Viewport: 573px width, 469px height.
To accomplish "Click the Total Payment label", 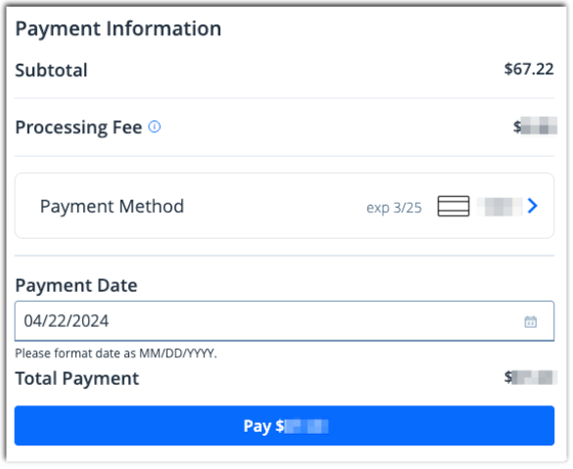I will pyautogui.click(x=77, y=378).
